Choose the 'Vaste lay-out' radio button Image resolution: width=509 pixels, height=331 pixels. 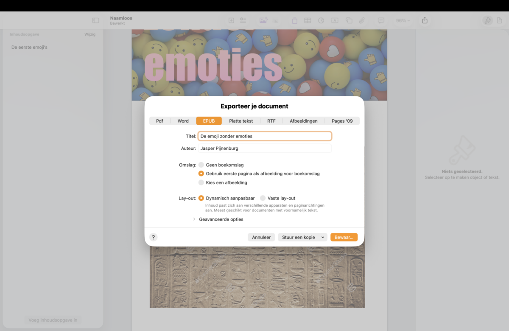(x=263, y=198)
